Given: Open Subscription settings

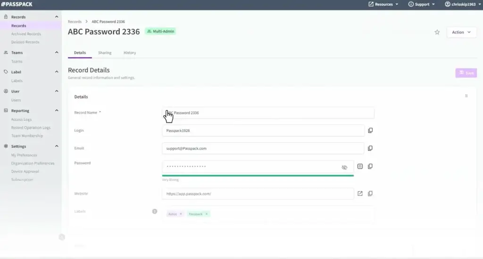Looking at the screenshot, I should coord(22,179).
